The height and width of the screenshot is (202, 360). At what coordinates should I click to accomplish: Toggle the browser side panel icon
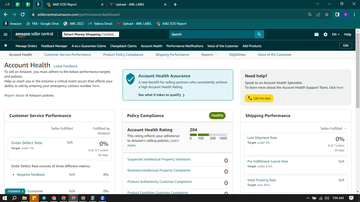[337, 14]
